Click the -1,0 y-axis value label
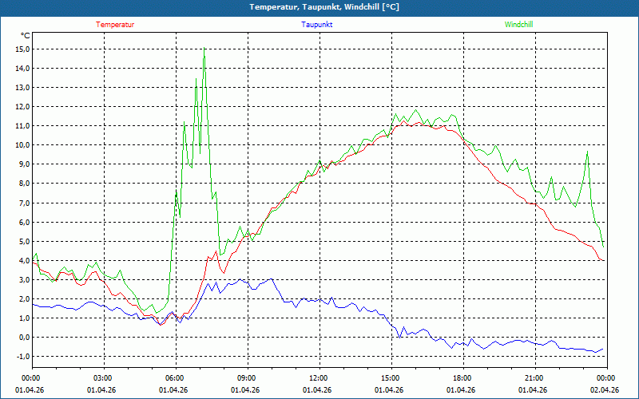639x399 pixels. (x=22, y=356)
